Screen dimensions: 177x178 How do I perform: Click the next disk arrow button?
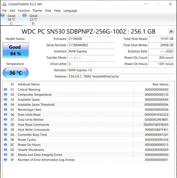click(x=171, y=31)
